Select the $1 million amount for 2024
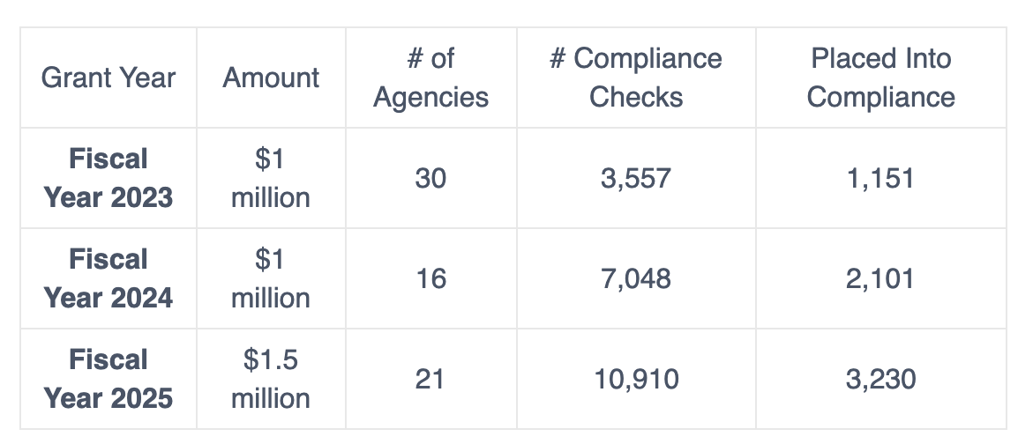The height and width of the screenshot is (444, 1018). tap(271, 278)
